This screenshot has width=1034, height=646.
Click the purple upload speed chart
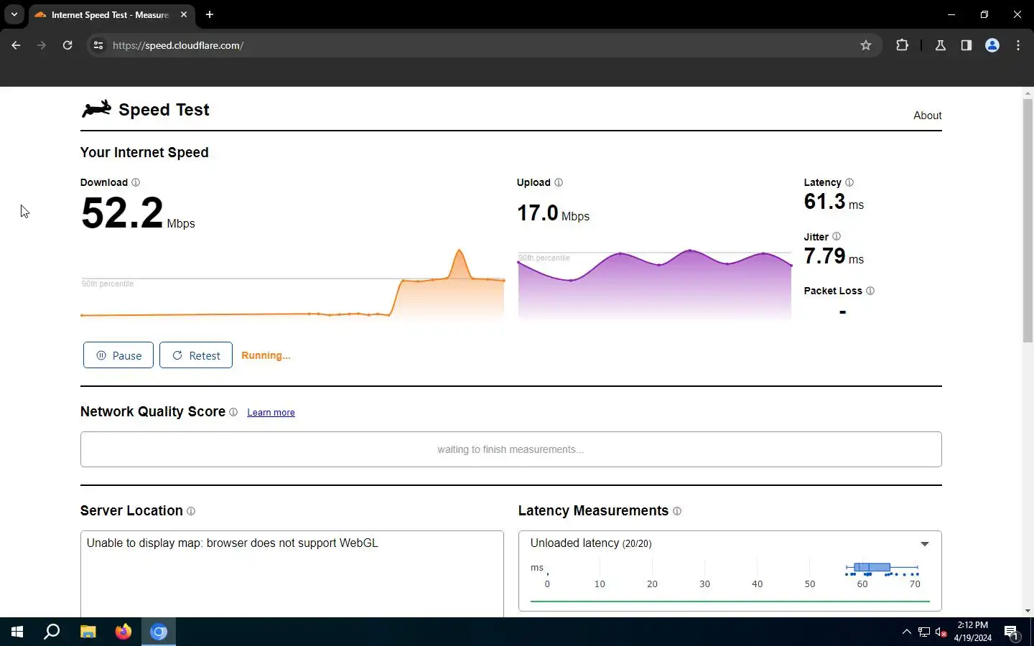pos(655,284)
